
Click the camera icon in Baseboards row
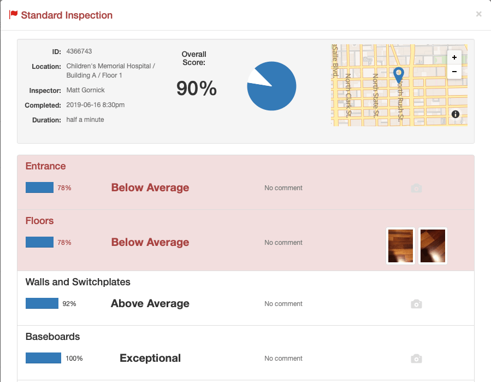(x=416, y=359)
